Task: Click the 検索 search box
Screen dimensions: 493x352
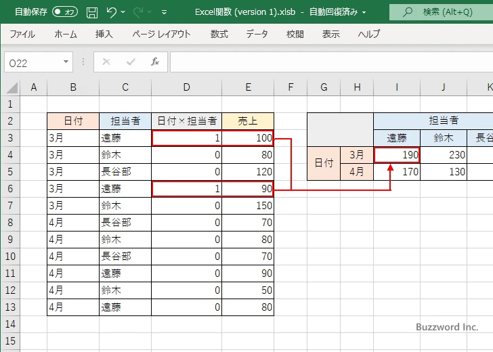Action: (x=441, y=12)
